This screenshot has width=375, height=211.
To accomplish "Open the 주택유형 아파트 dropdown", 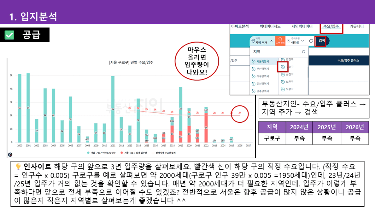I will pos(303,41).
